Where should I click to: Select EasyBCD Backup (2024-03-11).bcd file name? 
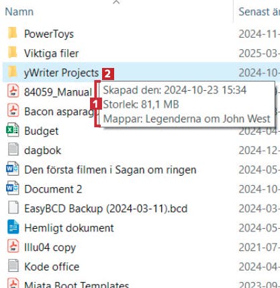tap(105, 209)
